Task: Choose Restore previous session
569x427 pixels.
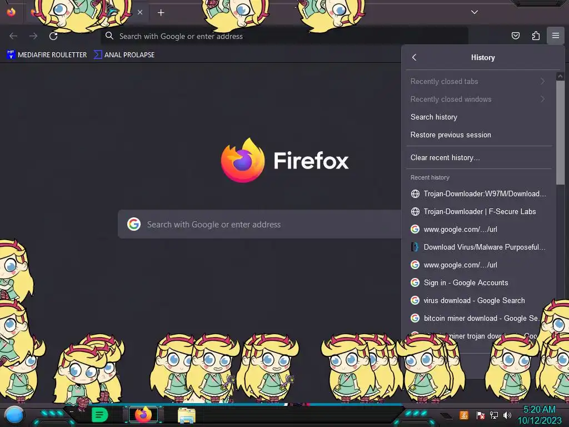Action: (x=478, y=135)
